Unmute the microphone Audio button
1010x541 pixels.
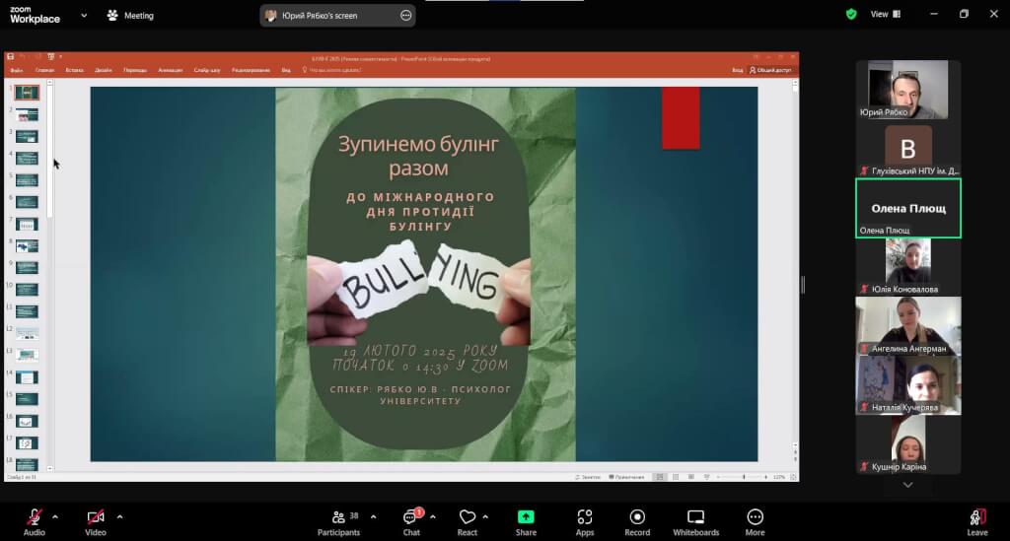click(x=35, y=520)
